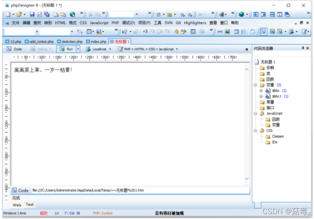Click the Code button in preview toolbar

click(14, 49)
